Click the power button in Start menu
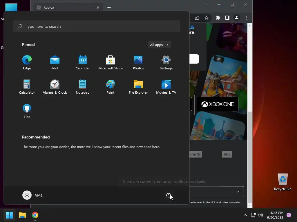297x222 pixels. pyautogui.click(x=169, y=195)
